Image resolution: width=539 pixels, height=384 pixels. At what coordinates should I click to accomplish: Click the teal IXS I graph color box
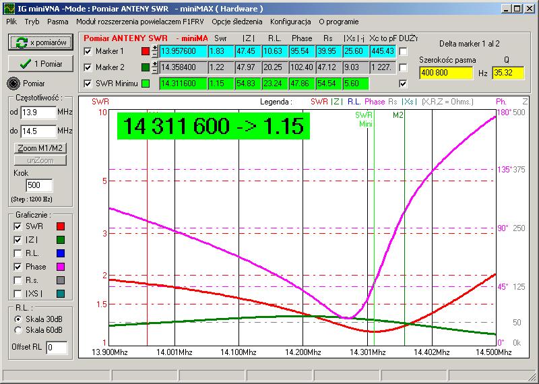click(61, 293)
